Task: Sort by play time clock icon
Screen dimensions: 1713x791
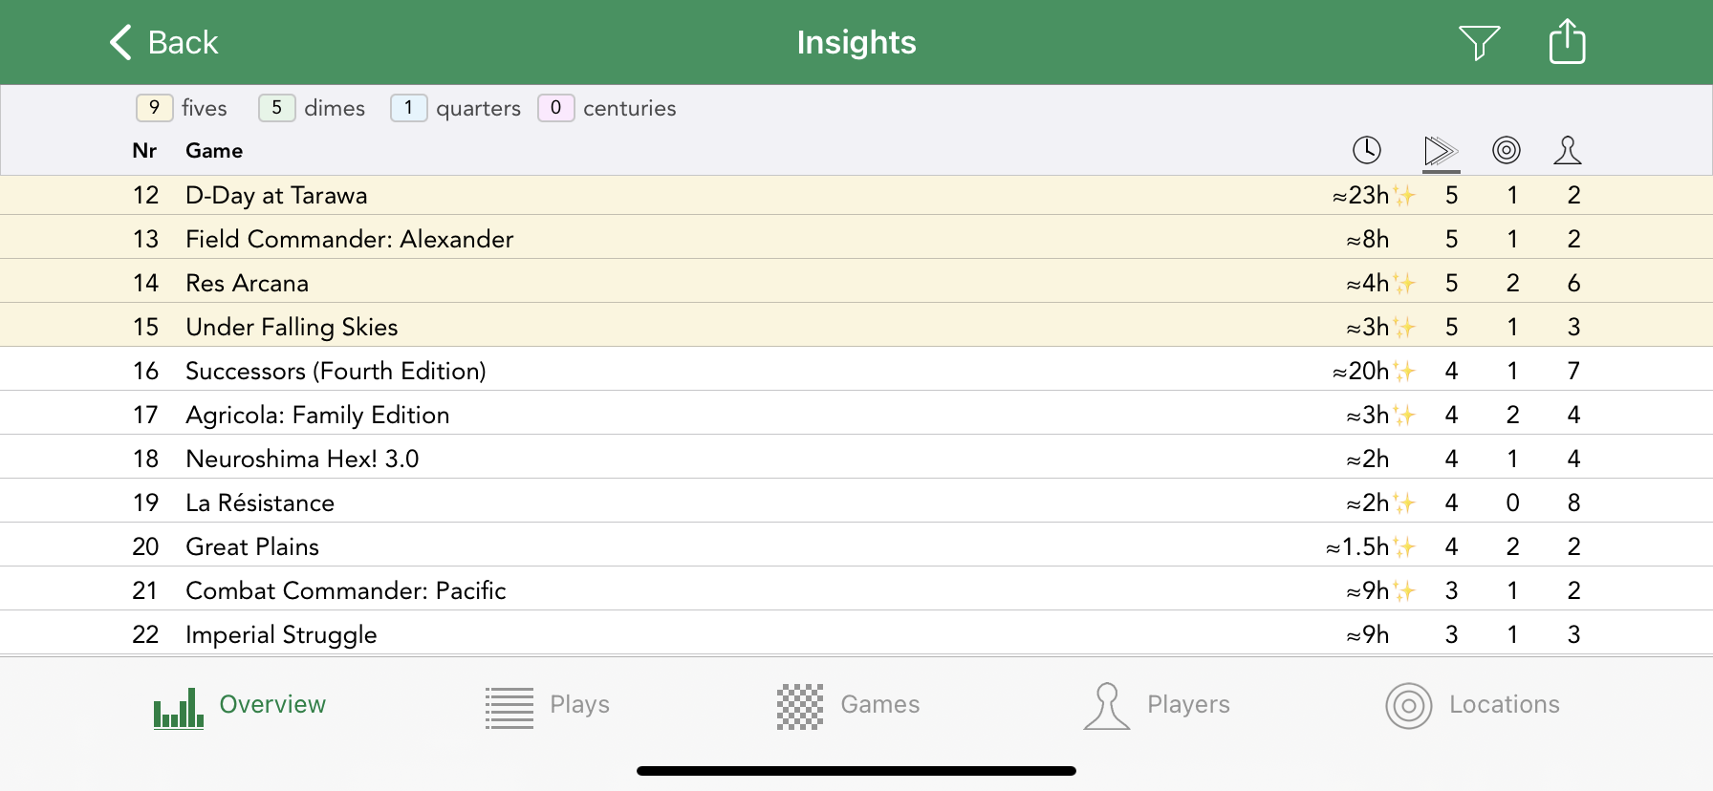Action: tap(1367, 150)
